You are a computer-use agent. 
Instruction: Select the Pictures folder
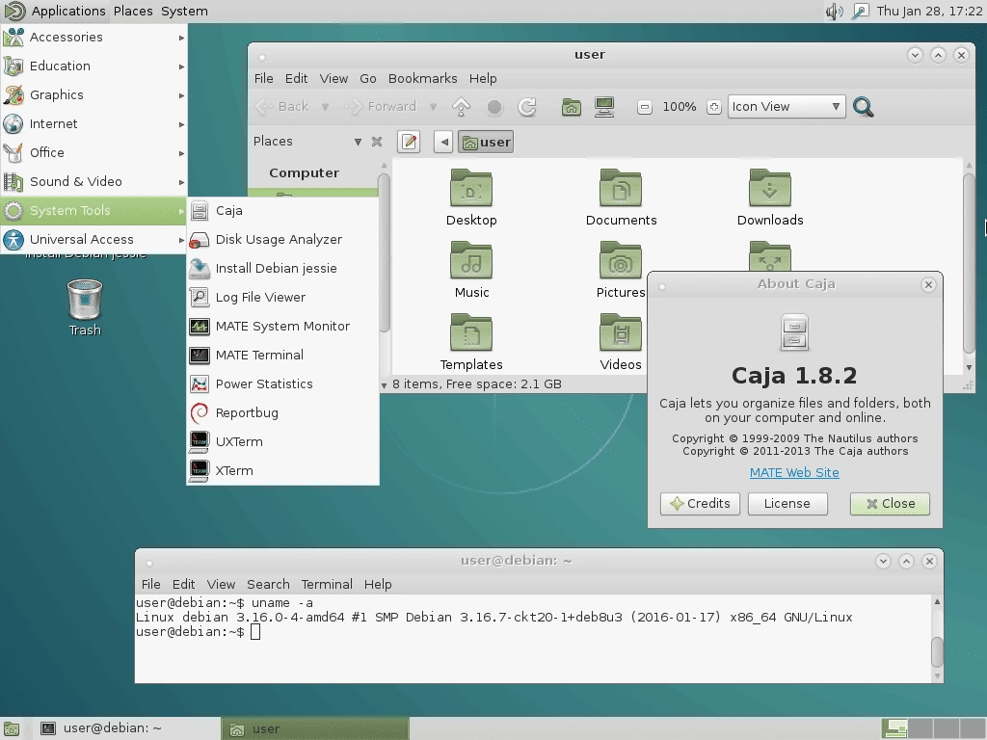pyautogui.click(x=621, y=270)
